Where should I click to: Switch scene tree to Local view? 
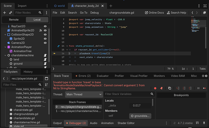point(37,20)
